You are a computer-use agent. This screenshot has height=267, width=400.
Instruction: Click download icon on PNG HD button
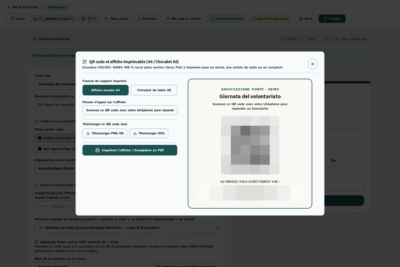(x=88, y=133)
